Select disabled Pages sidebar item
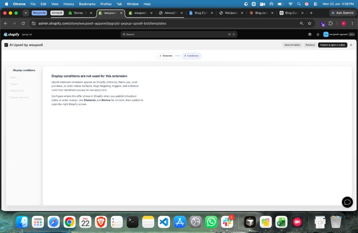Image resolution: width=358 pixels, height=233 pixels. 13,77
